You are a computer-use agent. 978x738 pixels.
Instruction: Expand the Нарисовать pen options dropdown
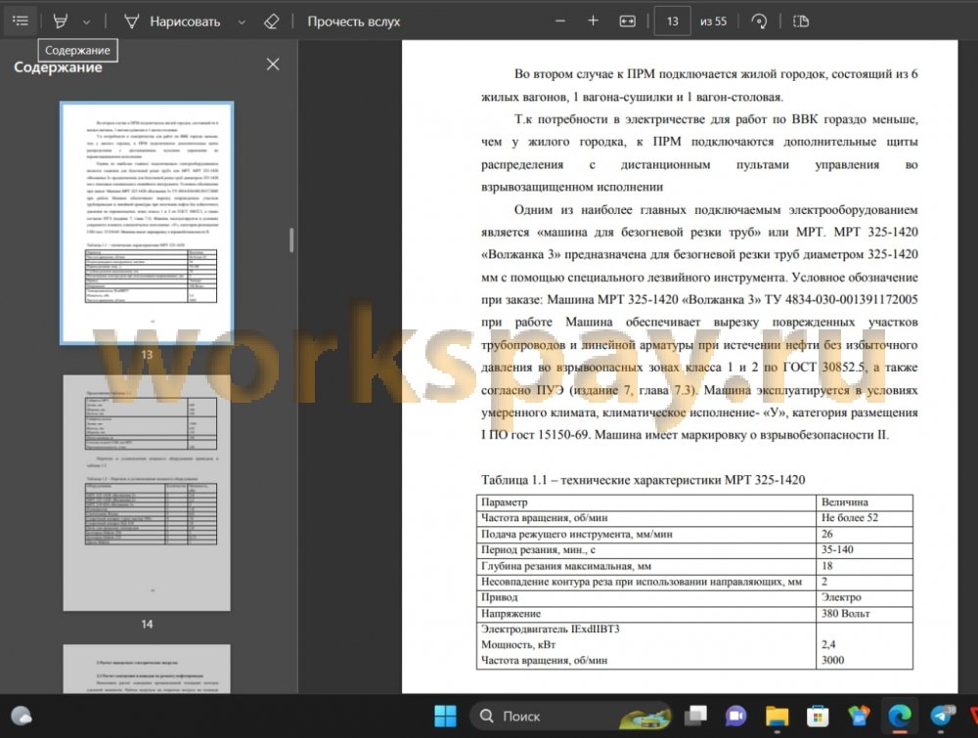242,22
